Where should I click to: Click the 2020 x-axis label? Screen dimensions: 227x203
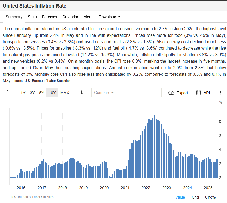[x=104, y=188]
